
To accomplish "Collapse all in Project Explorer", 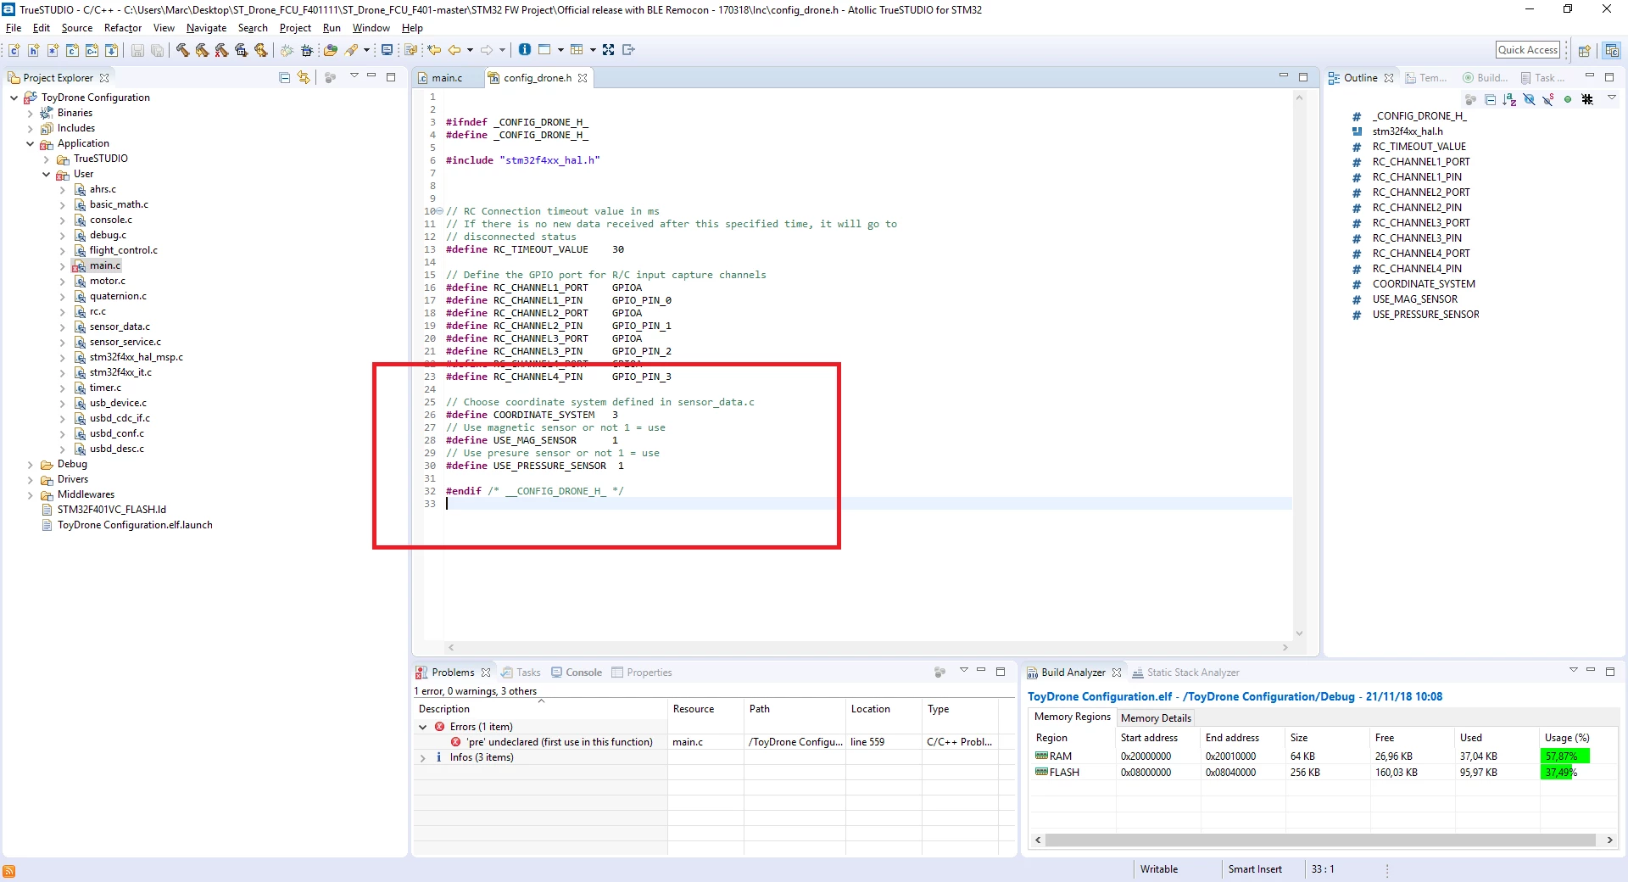I will (x=284, y=78).
